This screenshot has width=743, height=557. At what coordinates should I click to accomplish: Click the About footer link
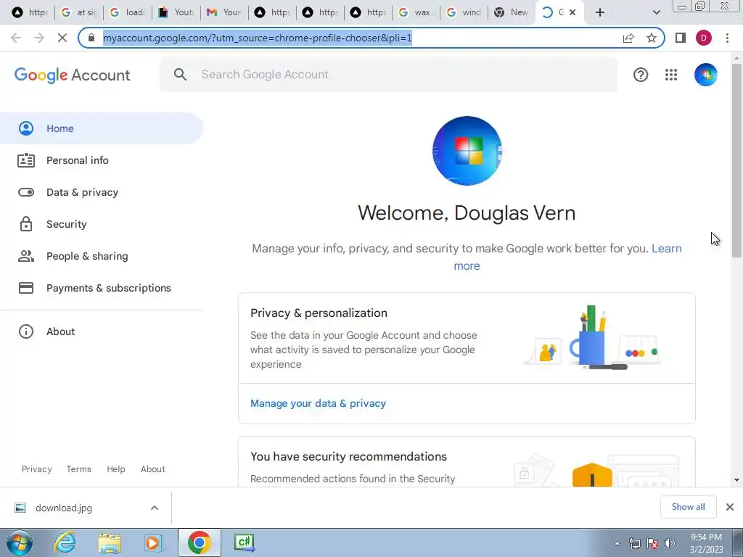[152, 469]
